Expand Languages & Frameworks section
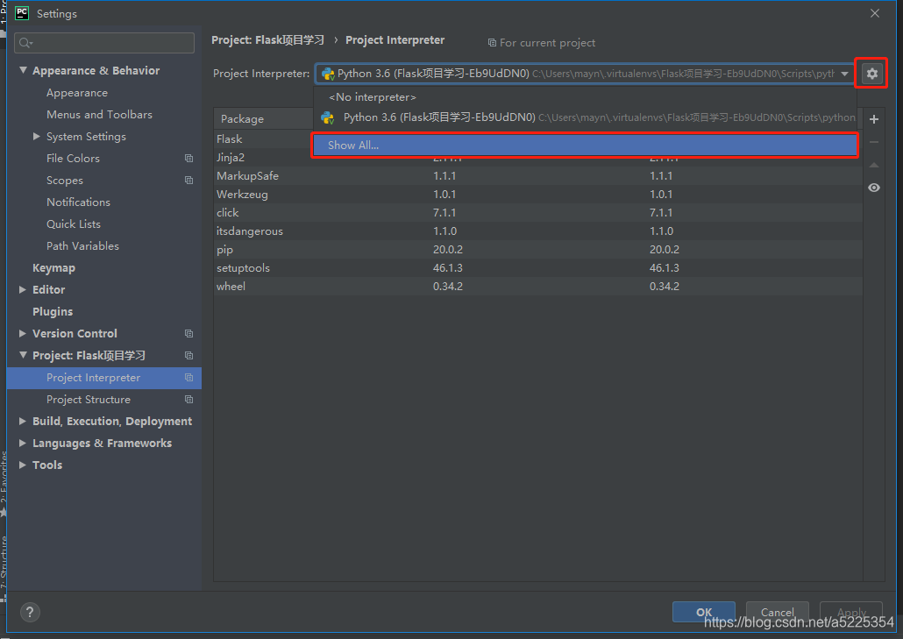 click(x=23, y=444)
